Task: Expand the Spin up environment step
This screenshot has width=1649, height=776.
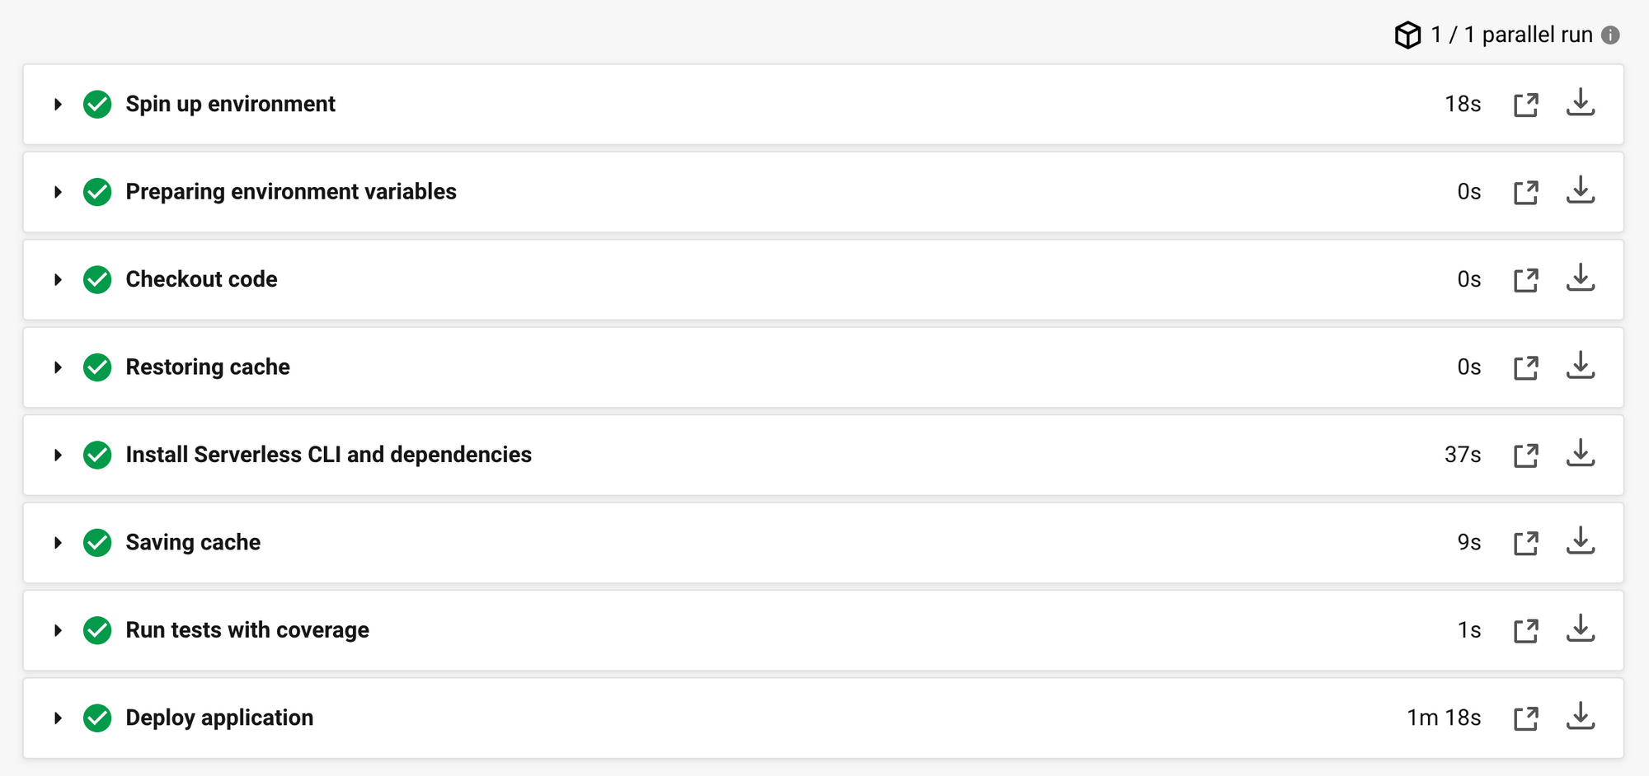Action: pyautogui.click(x=58, y=105)
